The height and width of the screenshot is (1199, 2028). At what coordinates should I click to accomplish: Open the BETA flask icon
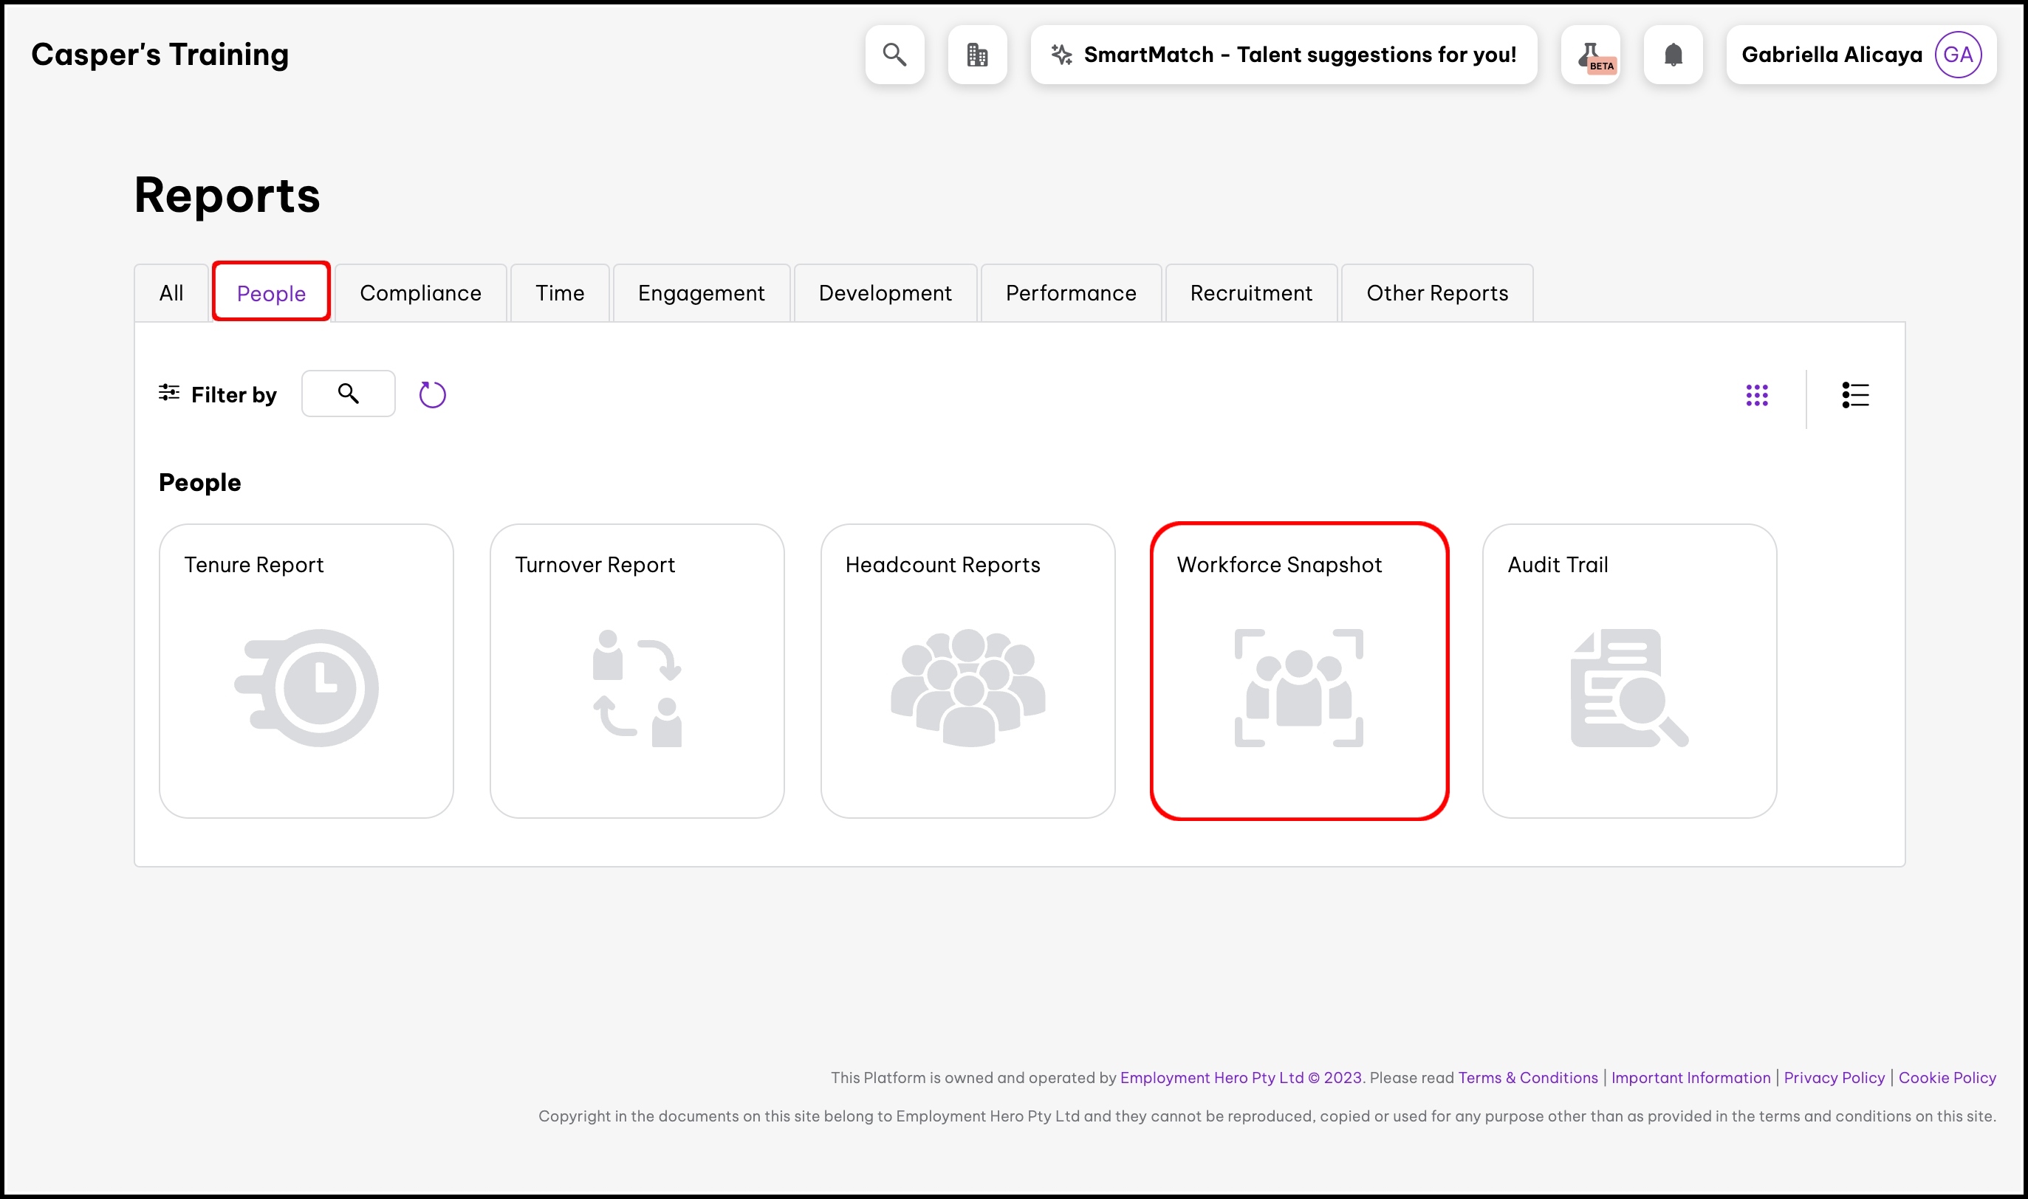coord(1590,54)
